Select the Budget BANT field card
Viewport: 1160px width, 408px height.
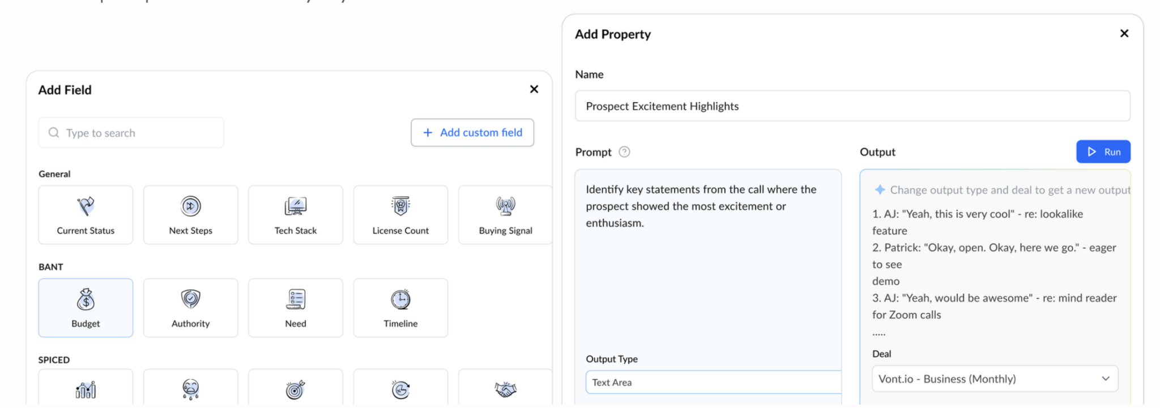pos(86,308)
